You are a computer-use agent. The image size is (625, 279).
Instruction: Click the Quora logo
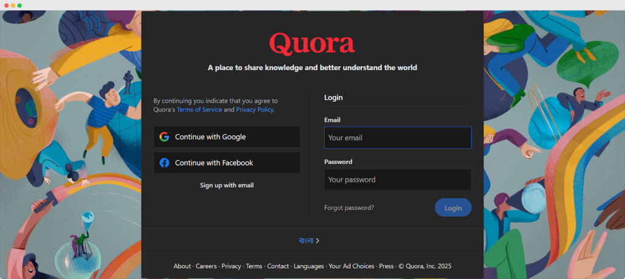click(x=312, y=43)
